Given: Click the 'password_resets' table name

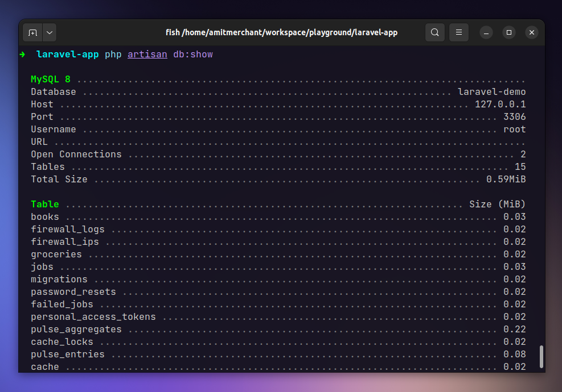Looking at the screenshot, I should tap(73, 292).
